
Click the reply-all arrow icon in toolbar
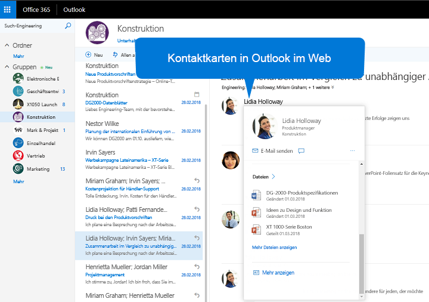coord(115,54)
